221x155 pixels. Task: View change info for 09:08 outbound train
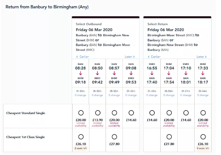tap(131, 95)
